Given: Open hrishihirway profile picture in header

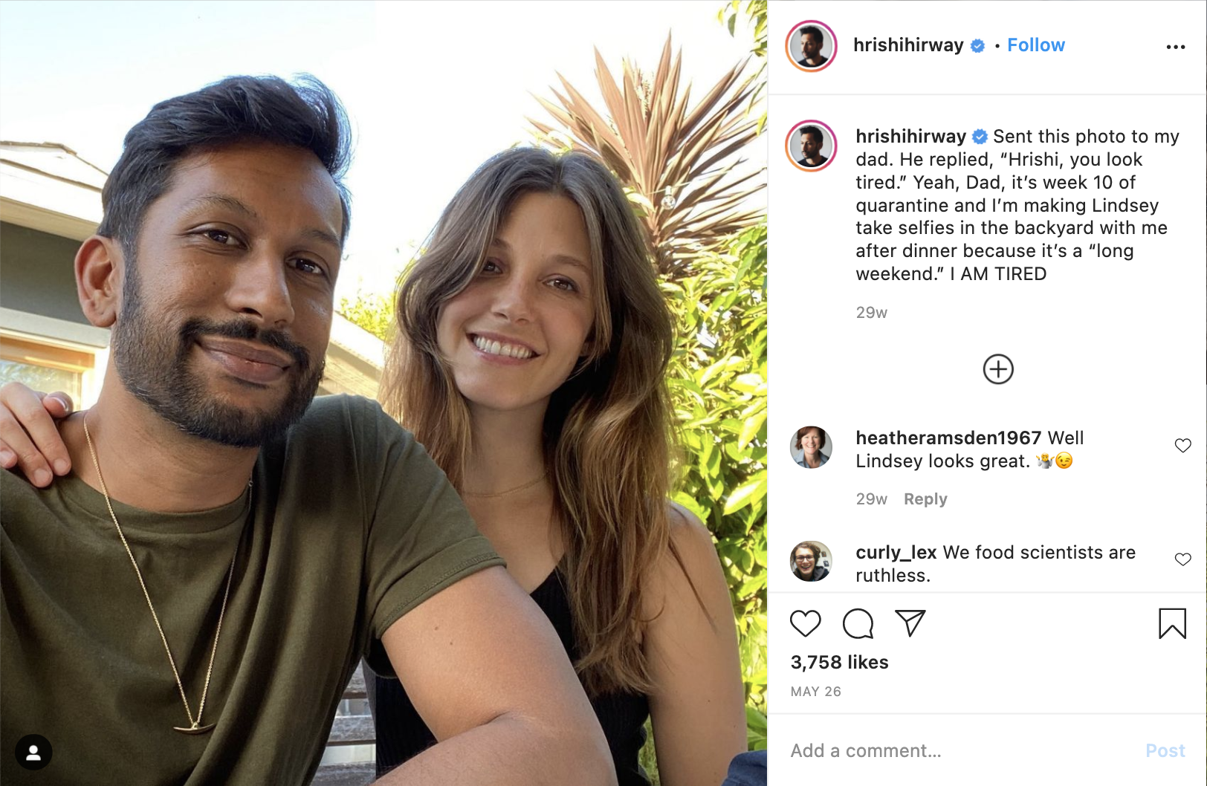Looking at the screenshot, I should point(812,46).
